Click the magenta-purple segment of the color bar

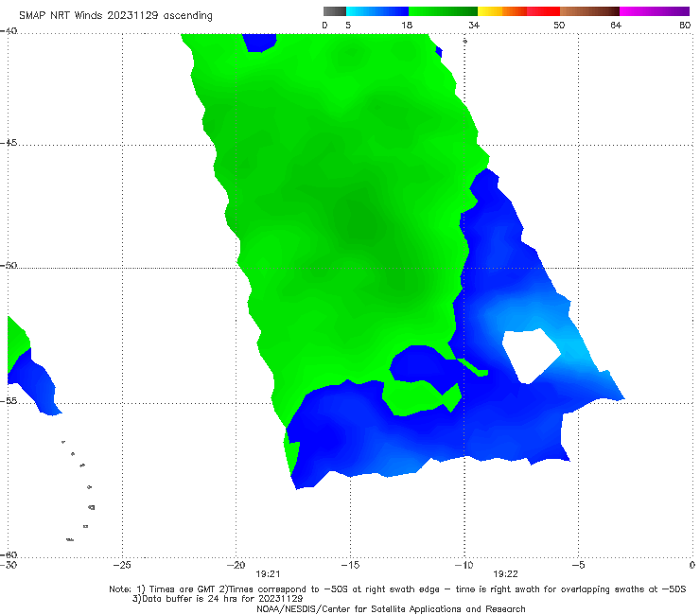tap(655, 11)
